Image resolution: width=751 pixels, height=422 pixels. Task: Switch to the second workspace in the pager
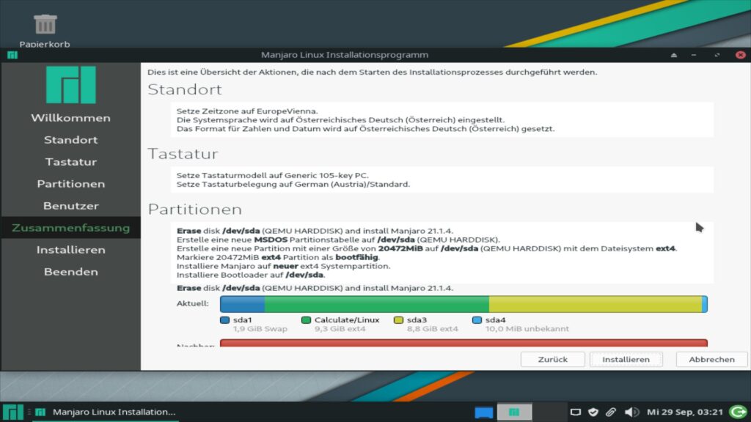pyautogui.click(x=514, y=412)
